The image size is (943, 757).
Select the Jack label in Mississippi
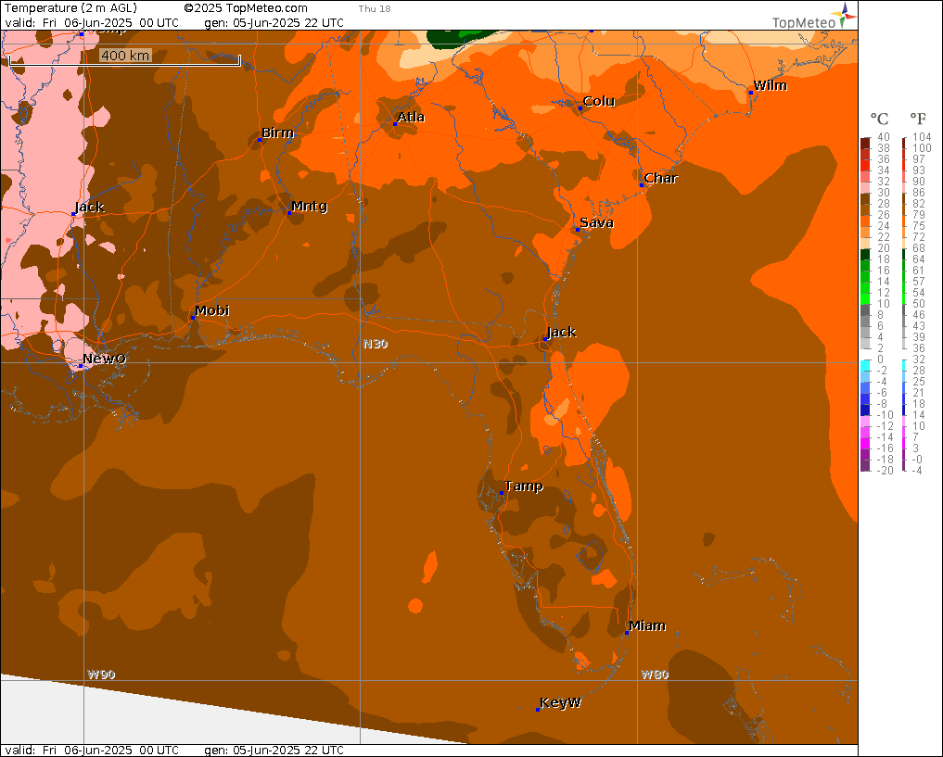click(x=90, y=207)
